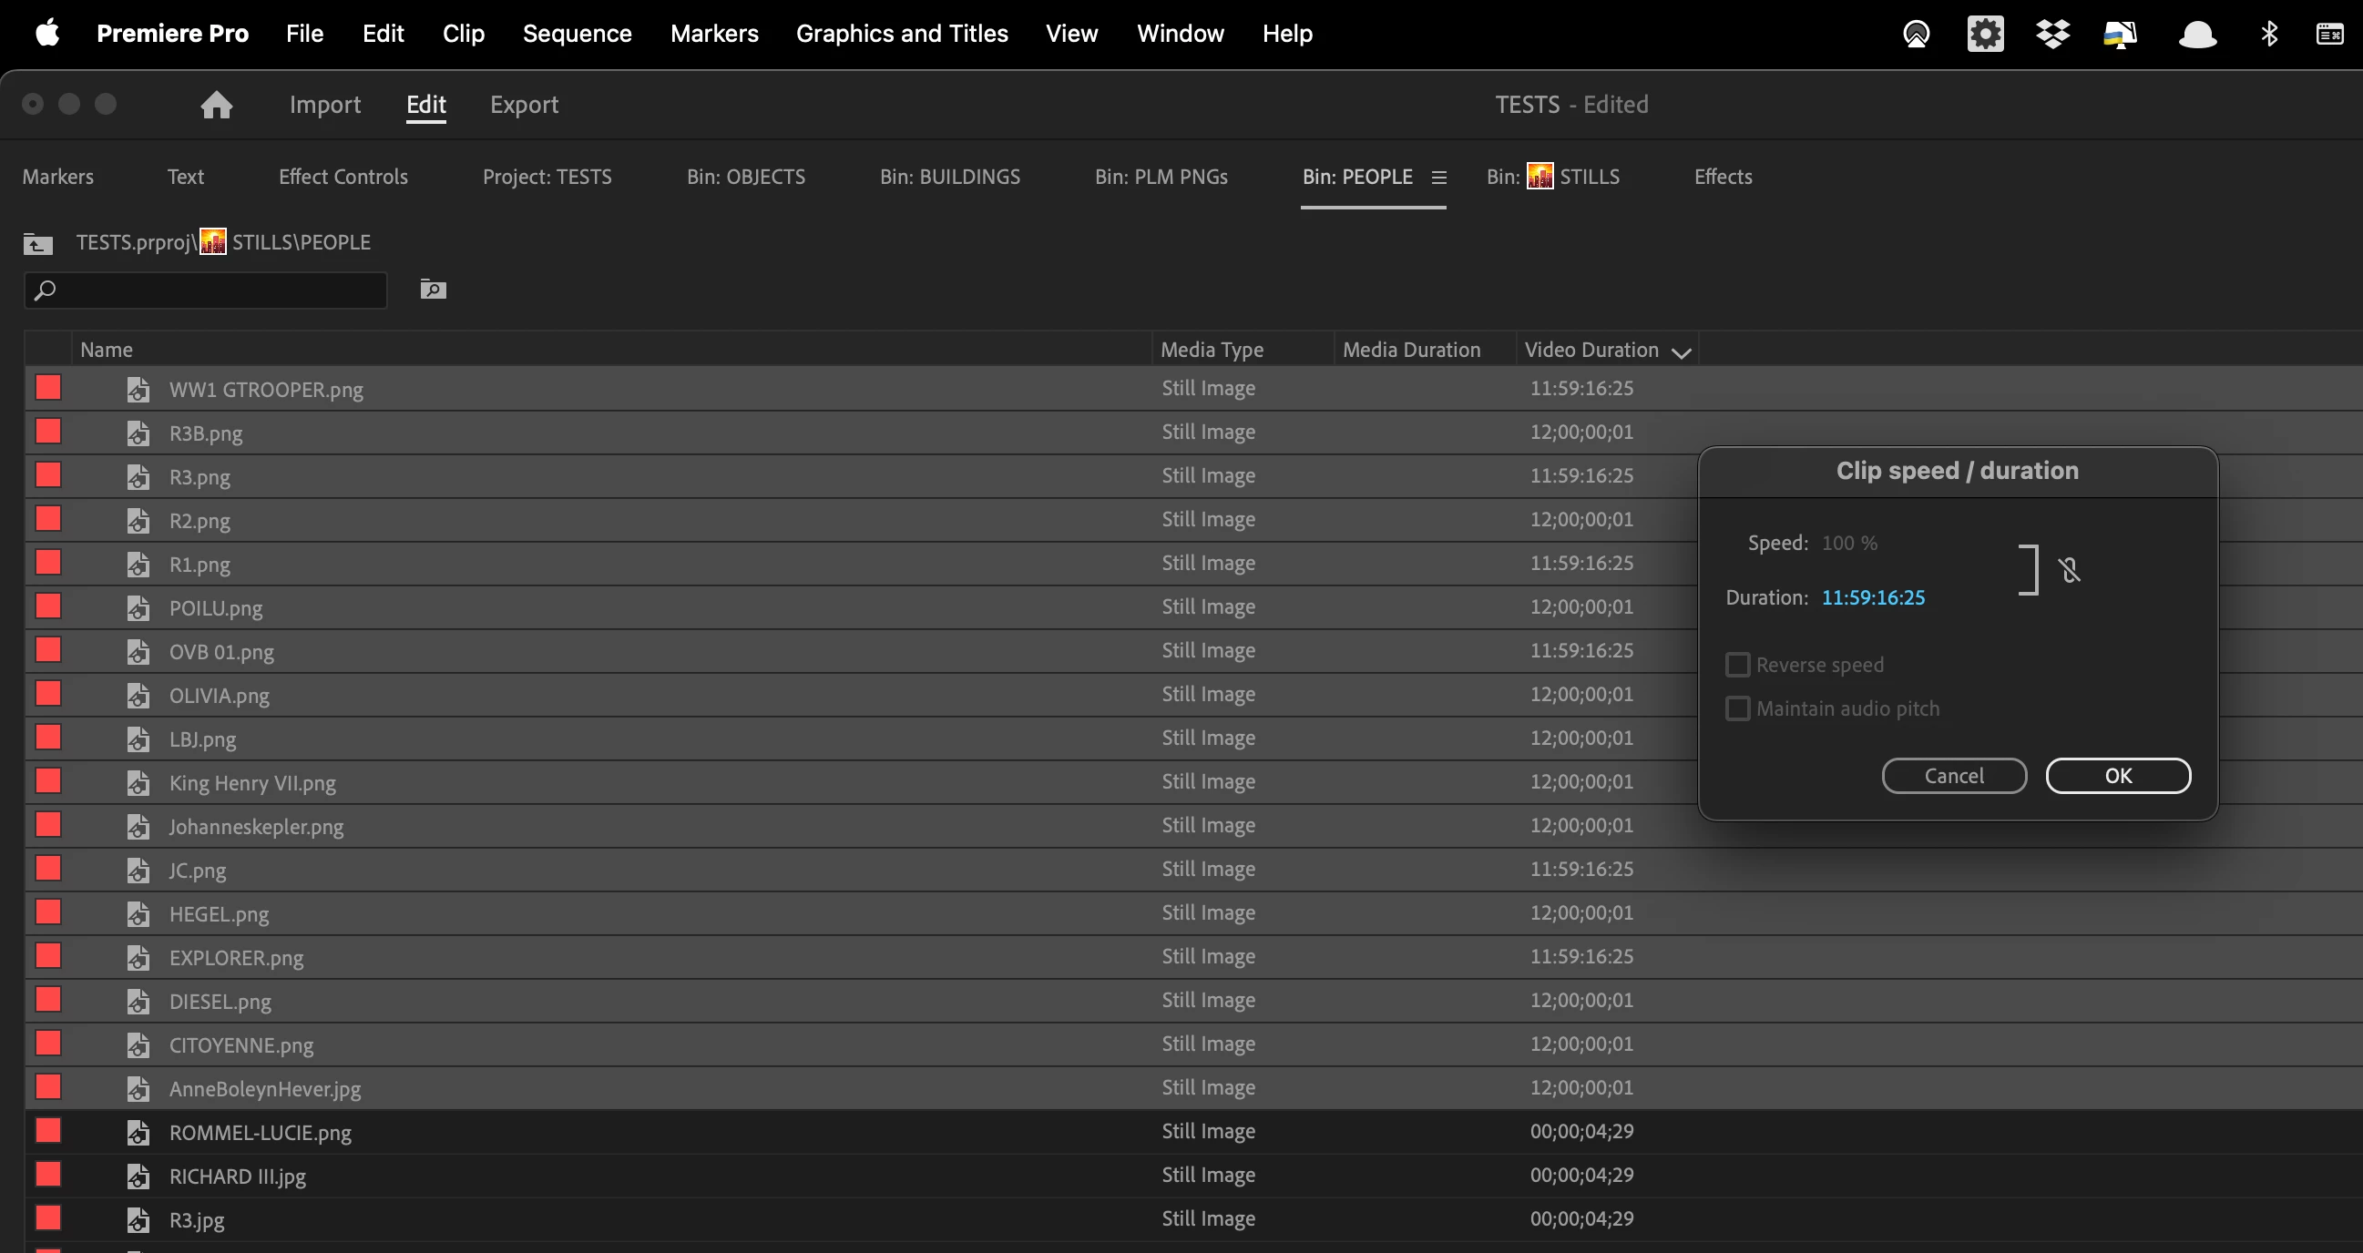This screenshot has height=1253, width=2363.
Task: Click the Bluetooth icon in menu bar
Action: click(x=2268, y=34)
